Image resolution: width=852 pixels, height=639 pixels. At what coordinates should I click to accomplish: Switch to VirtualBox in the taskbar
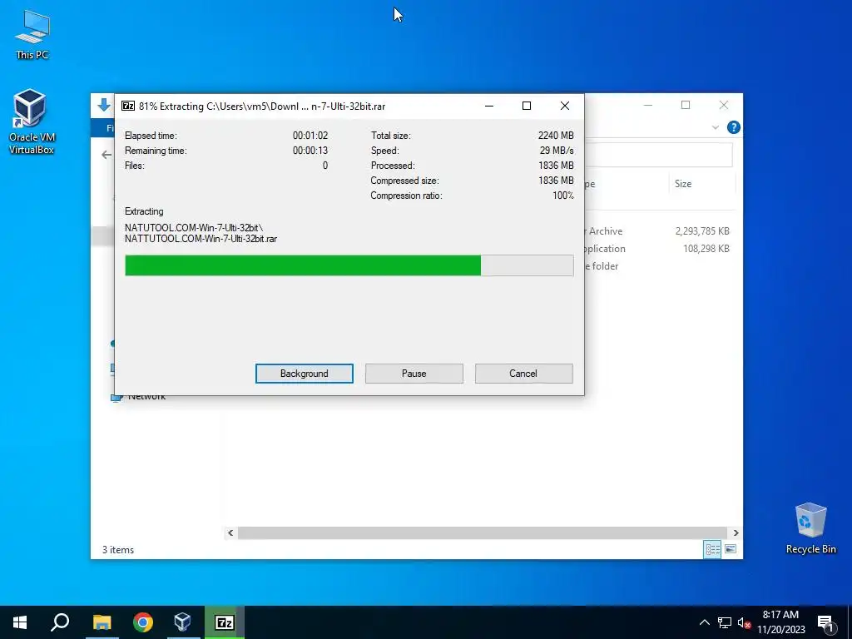point(182,622)
